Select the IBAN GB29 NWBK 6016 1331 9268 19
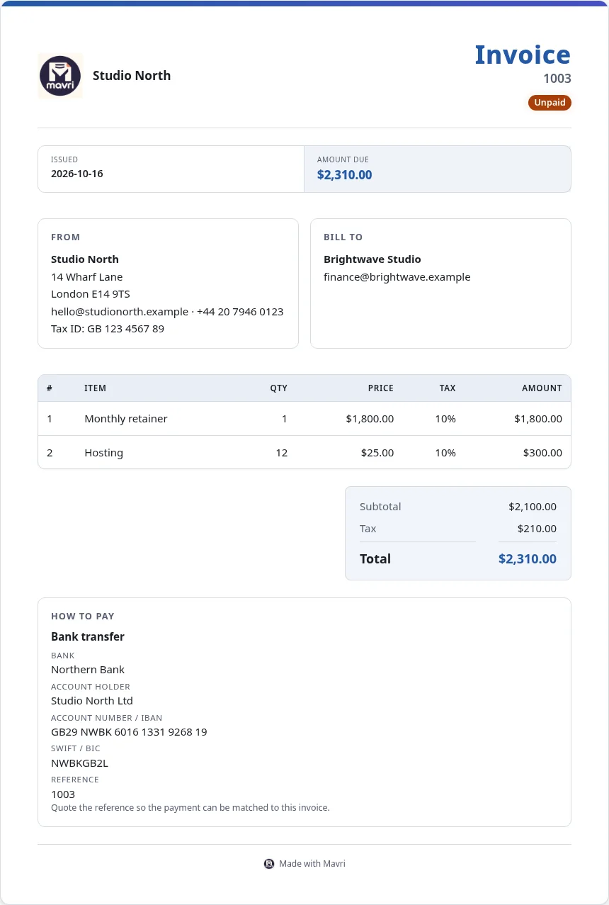 point(129,732)
